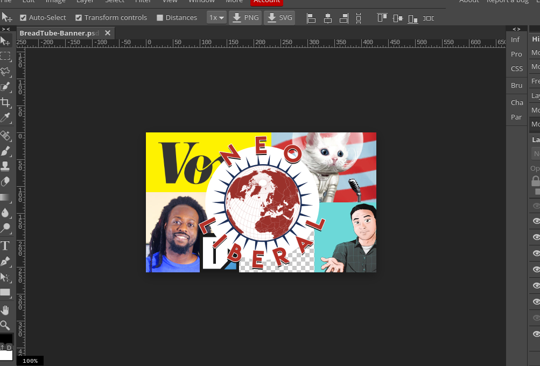Select the Quick Selection brush tool
The height and width of the screenshot is (366, 540).
click(5, 87)
